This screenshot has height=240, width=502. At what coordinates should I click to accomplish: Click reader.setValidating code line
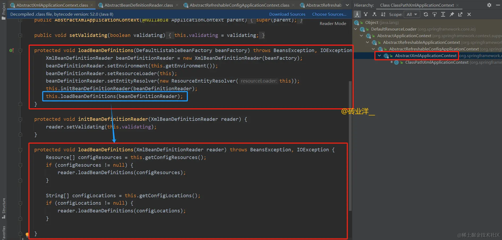pos(101,127)
